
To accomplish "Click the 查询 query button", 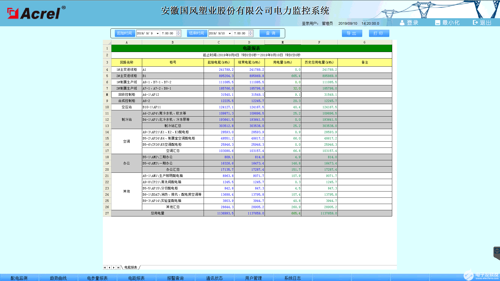I will pos(270,33).
